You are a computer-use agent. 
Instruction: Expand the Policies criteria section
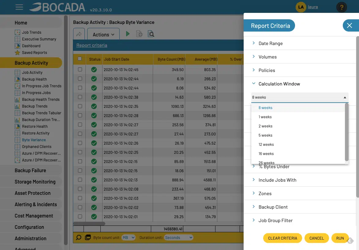300,70
